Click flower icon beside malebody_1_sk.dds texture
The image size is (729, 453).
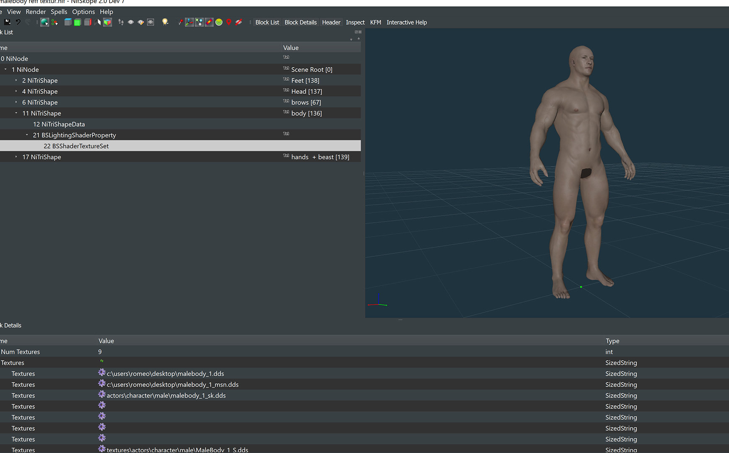102,394
